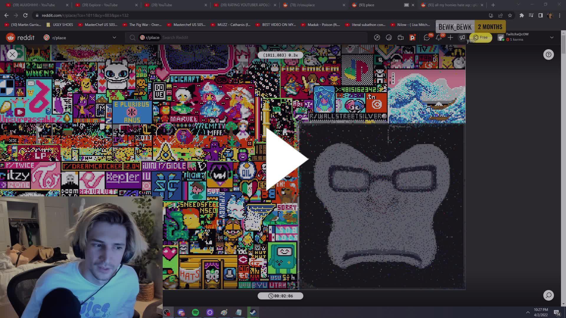Click the Free coins button

[481, 37]
